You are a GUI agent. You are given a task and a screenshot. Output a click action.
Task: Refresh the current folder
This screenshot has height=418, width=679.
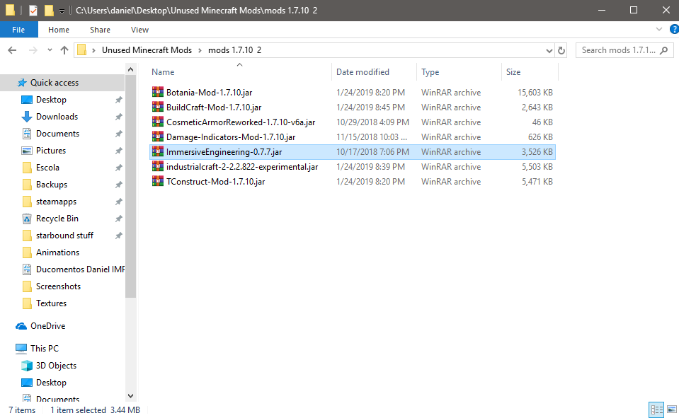[x=561, y=51]
